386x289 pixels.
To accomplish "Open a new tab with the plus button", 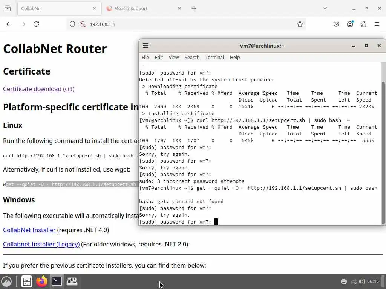I will pos(194,9).
